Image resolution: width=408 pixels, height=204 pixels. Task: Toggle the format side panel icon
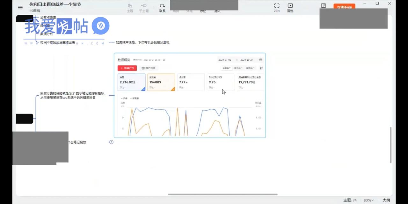coord(324,6)
